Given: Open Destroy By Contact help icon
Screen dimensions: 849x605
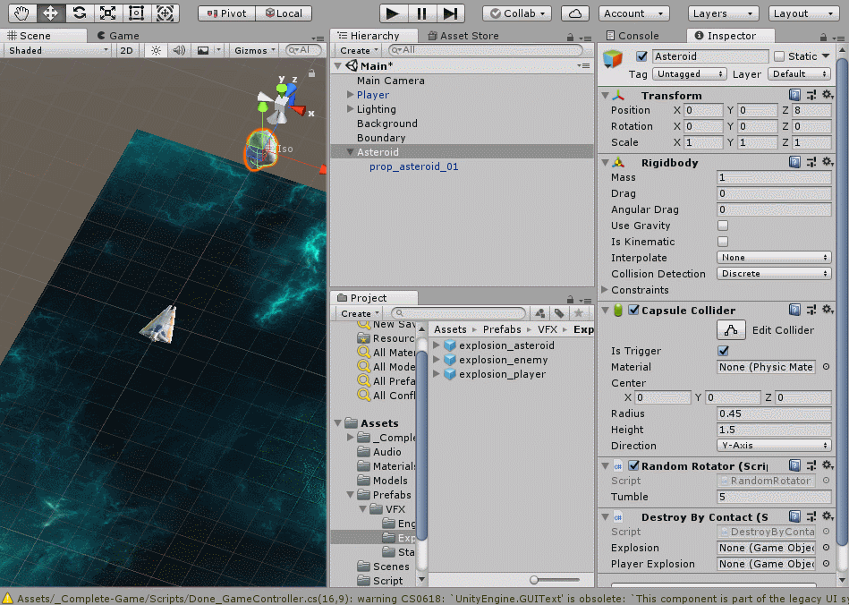Looking at the screenshot, I should coord(794,516).
